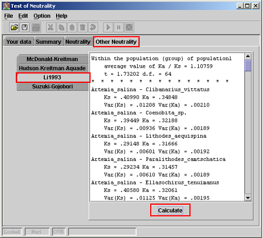This screenshot has width=263, height=238.
Task: Click the 'Ks = .29234 Ka = .31457' line
Action: [141, 167]
